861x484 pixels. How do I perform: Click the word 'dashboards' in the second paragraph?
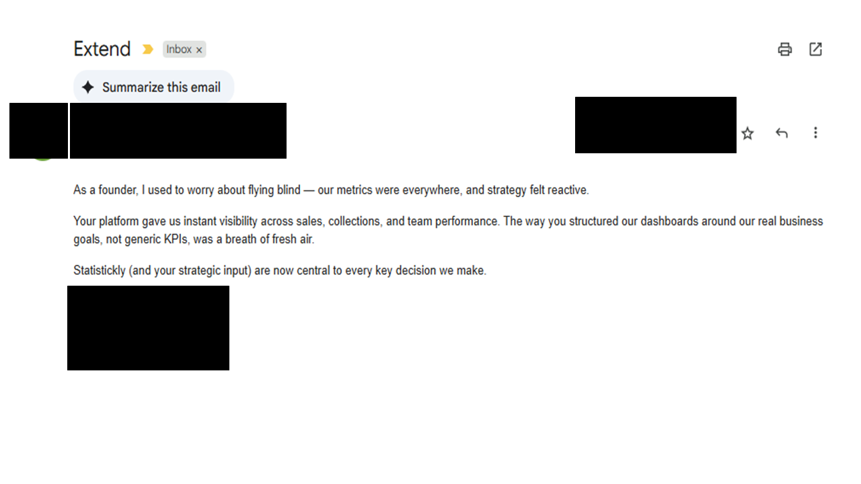669,221
